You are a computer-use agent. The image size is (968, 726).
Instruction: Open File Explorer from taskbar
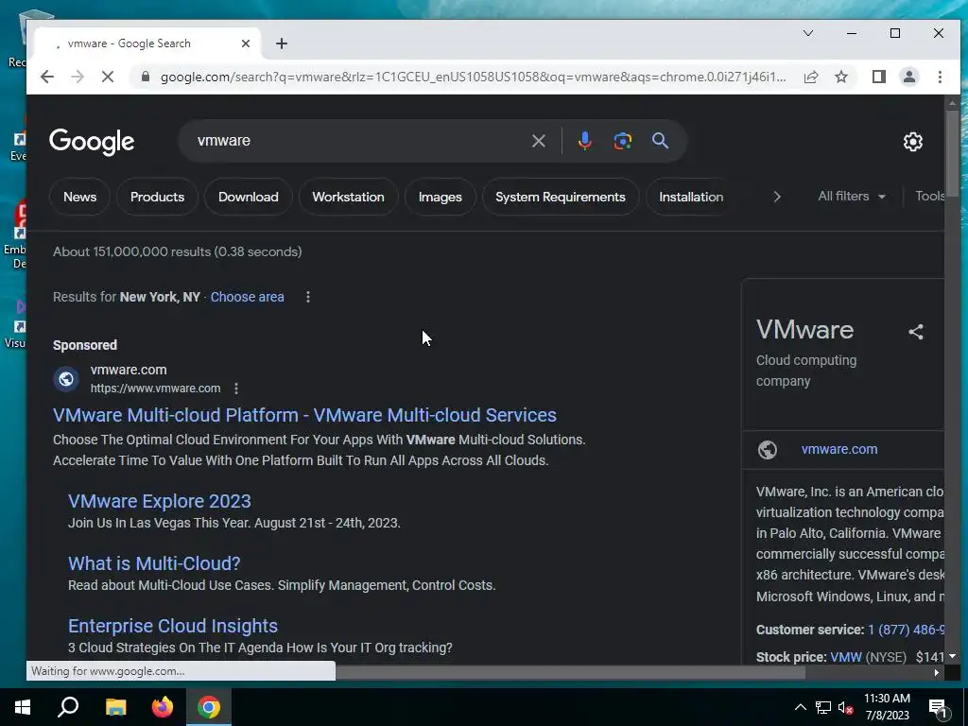click(x=115, y=707)
